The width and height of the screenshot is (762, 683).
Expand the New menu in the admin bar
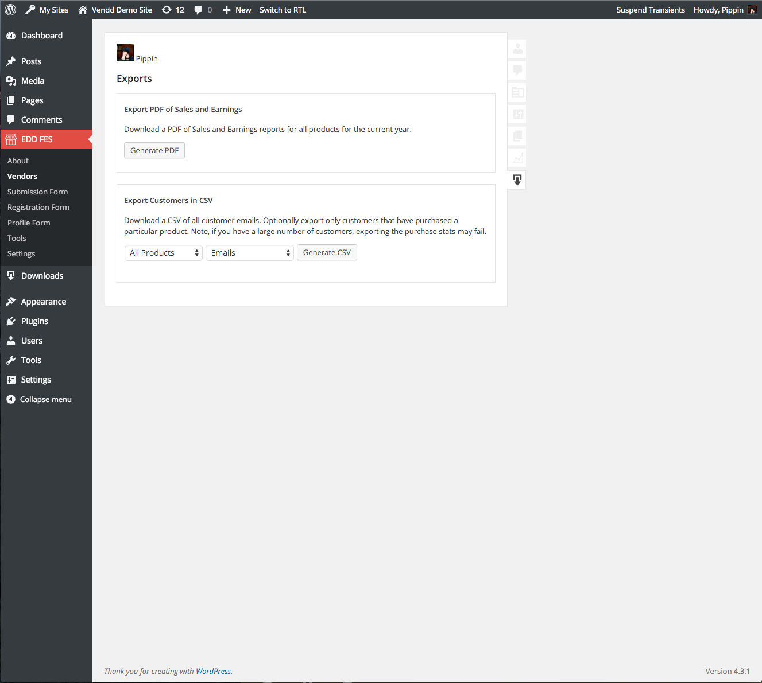point(236,9)
